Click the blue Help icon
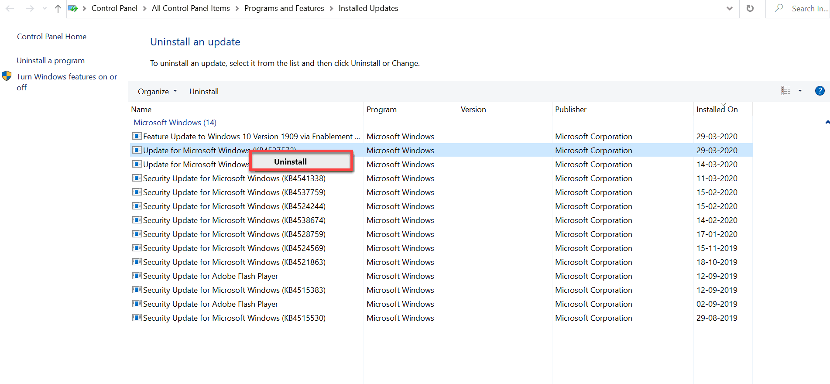This screenshot has height=384, width=830. click(820, 91)
